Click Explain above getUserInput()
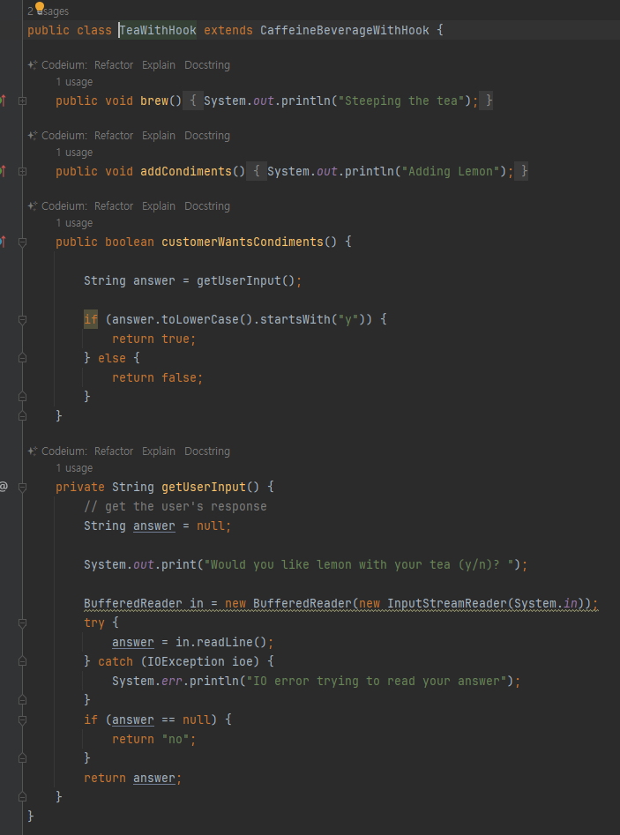This screenshot has height=835, width=620. tap(158, 451)
